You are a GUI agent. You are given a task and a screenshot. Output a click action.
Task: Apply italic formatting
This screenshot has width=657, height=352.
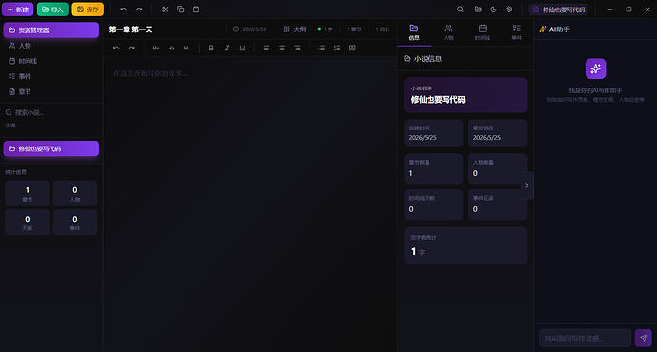(227, 49)
